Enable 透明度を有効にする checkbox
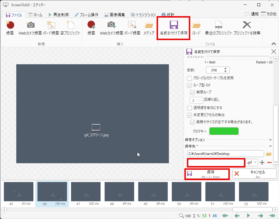Viewport: 279px width, 219px height. coord(189,108)
